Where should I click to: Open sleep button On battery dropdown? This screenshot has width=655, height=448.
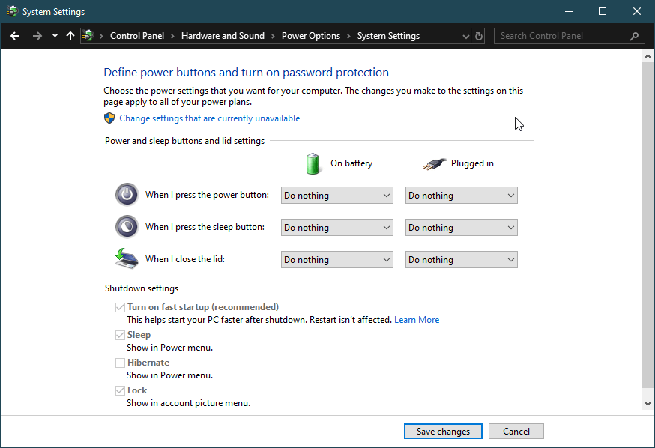click(337, 228)
